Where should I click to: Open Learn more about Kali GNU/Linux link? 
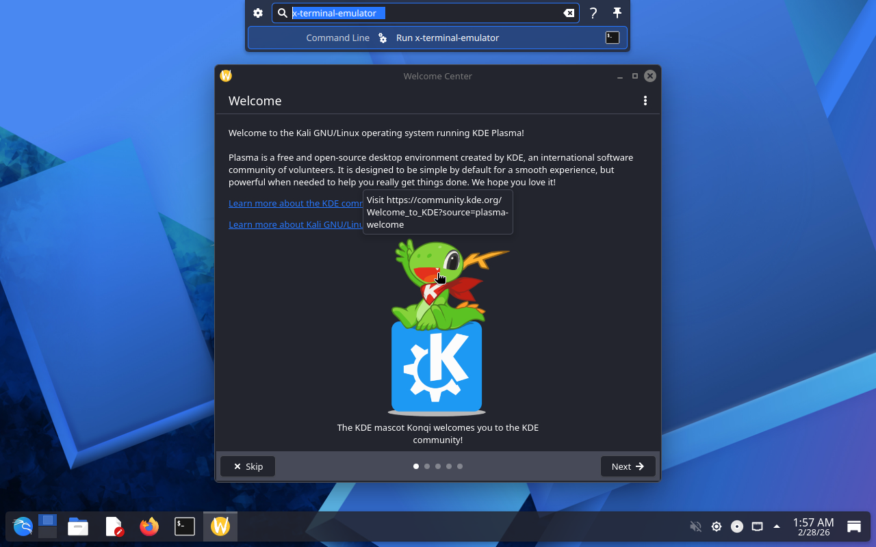296,224
